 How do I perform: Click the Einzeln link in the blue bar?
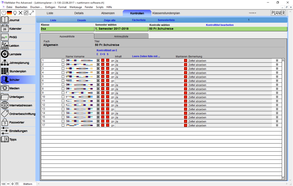[82, 20]
